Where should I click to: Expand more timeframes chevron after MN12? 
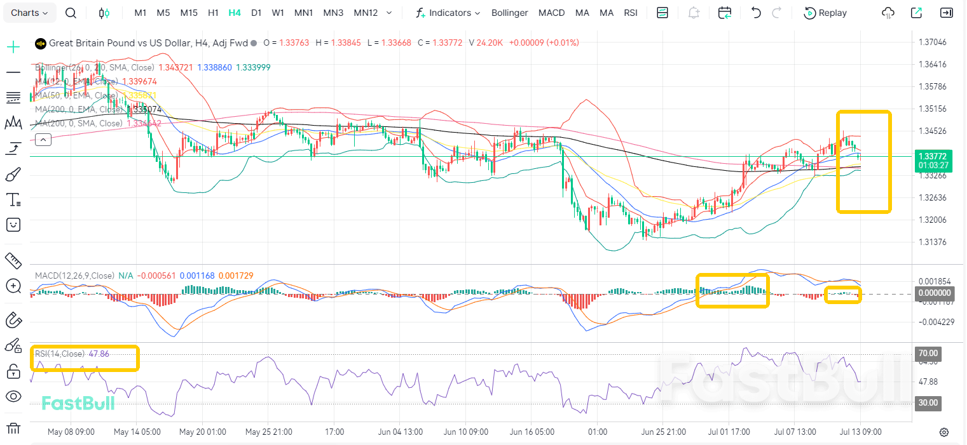[389, 13]
